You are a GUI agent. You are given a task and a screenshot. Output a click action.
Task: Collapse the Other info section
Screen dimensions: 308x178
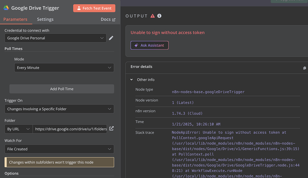point(132,80)
